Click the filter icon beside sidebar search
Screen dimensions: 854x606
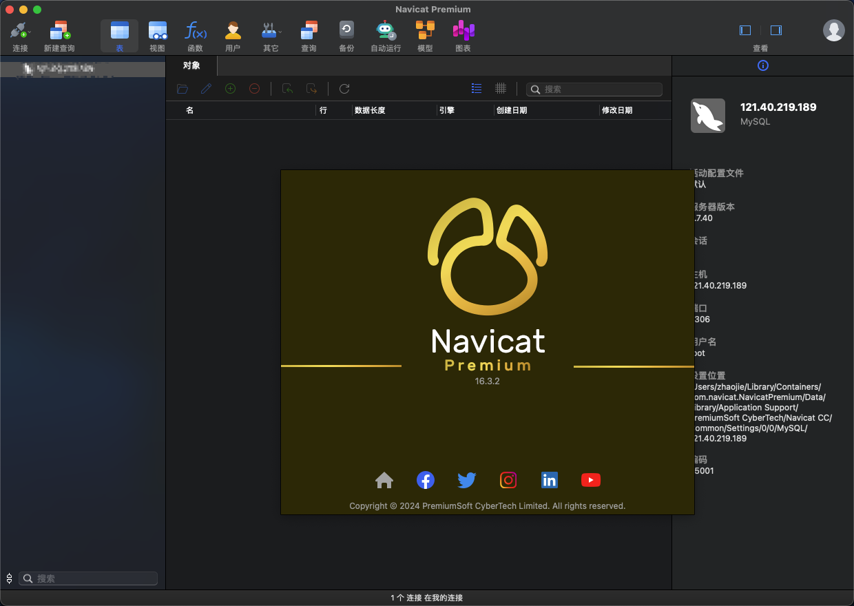tap(9, 578)
